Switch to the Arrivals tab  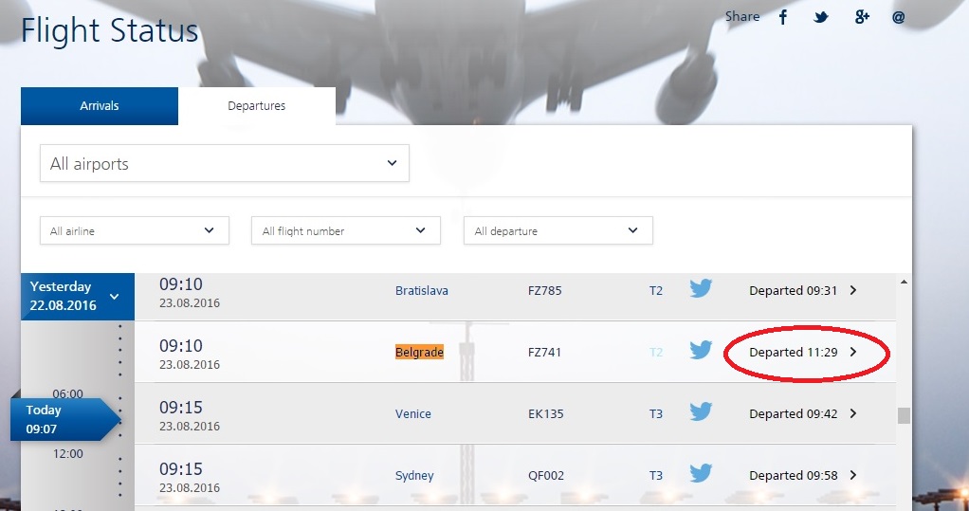[100, 106]
